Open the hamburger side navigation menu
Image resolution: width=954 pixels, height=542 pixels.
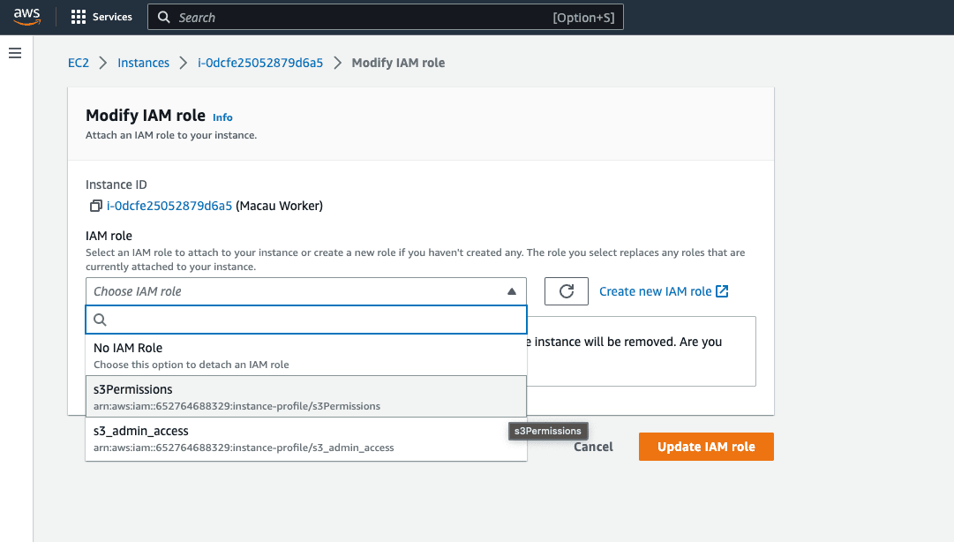[14, 54]
